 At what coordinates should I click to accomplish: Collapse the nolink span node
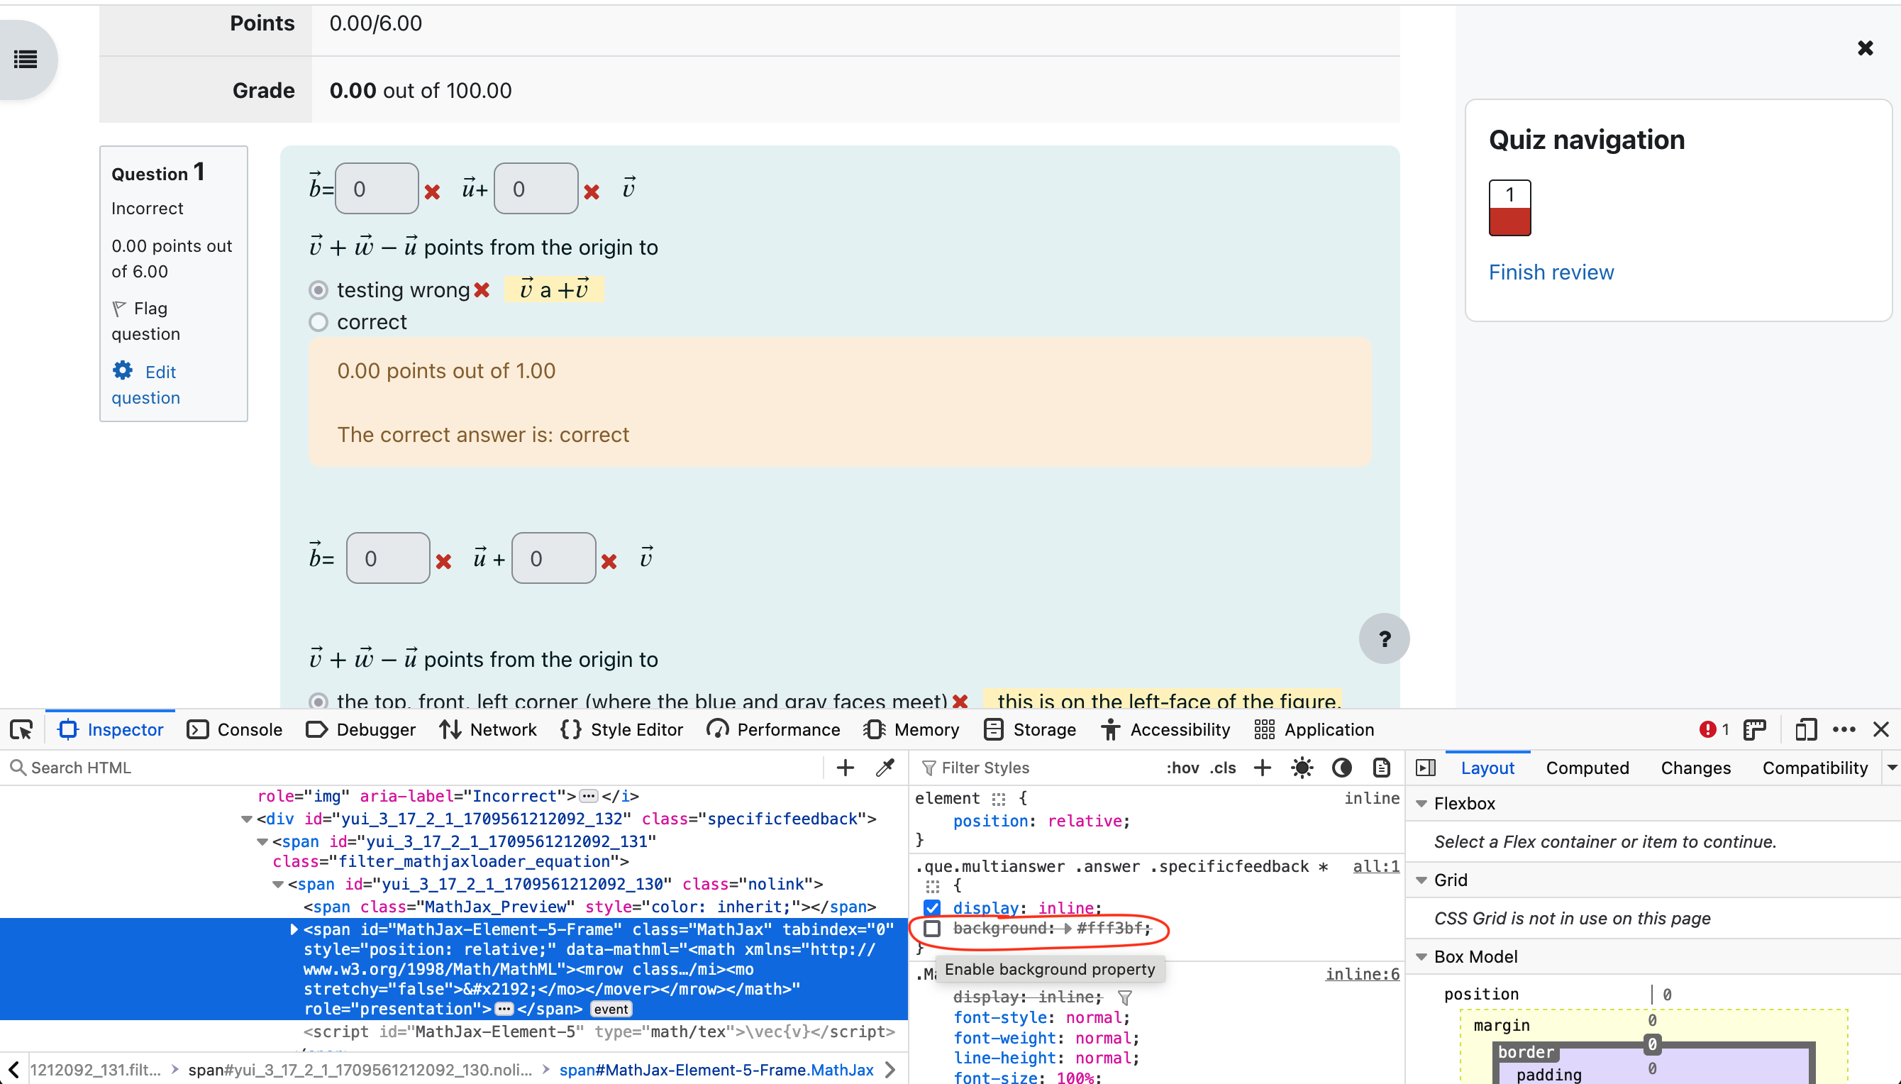(x=277, y=885)
